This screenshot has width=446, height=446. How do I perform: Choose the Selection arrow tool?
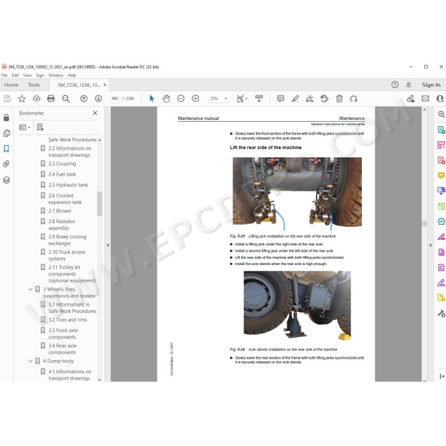[x=152, y=99]
